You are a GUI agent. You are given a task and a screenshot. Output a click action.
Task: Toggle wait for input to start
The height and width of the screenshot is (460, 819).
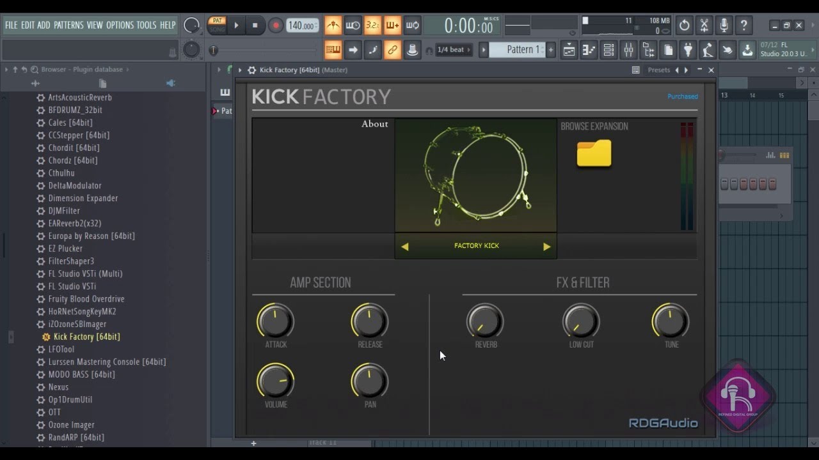pos(353,26)
